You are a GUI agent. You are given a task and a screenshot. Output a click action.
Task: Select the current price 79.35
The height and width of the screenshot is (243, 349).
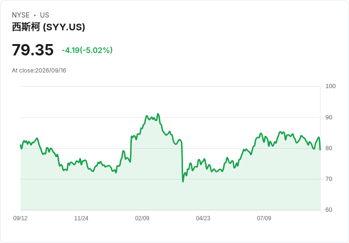pos(33,50)
